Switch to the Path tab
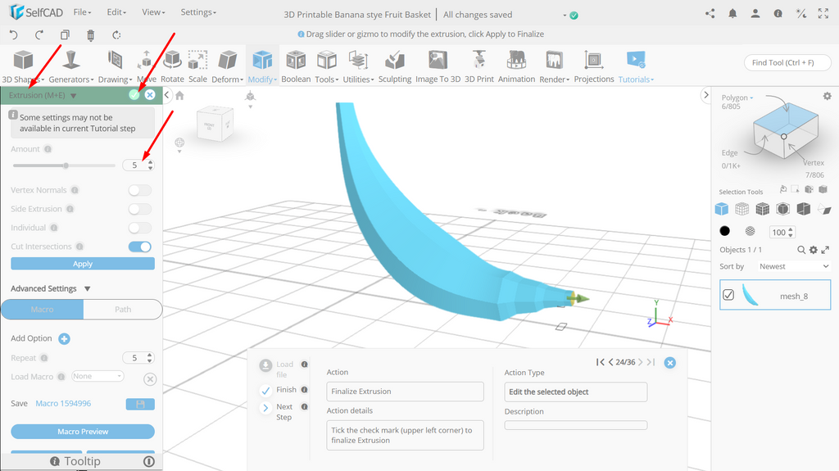This screenshot has width=839, height=471. click(x=123, y=310)
